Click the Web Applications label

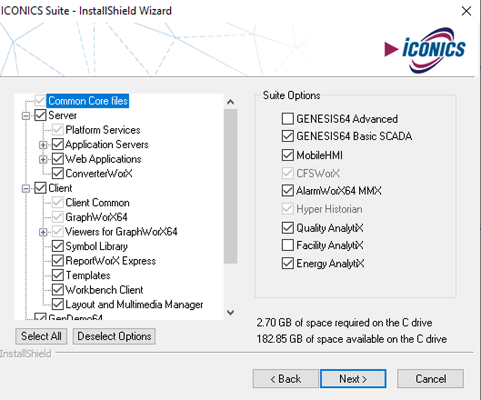(x=103, y=159)
